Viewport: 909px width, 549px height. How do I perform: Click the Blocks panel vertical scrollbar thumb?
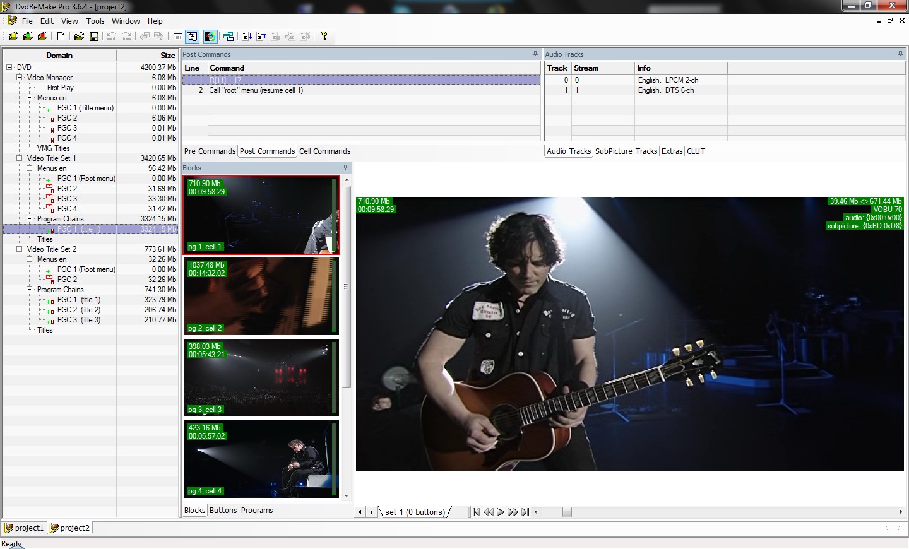point(346,286)
